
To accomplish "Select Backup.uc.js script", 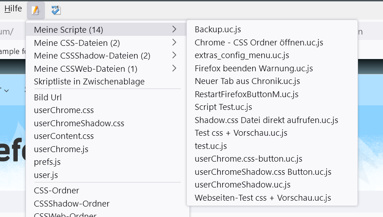I will [x=218, y=30].
